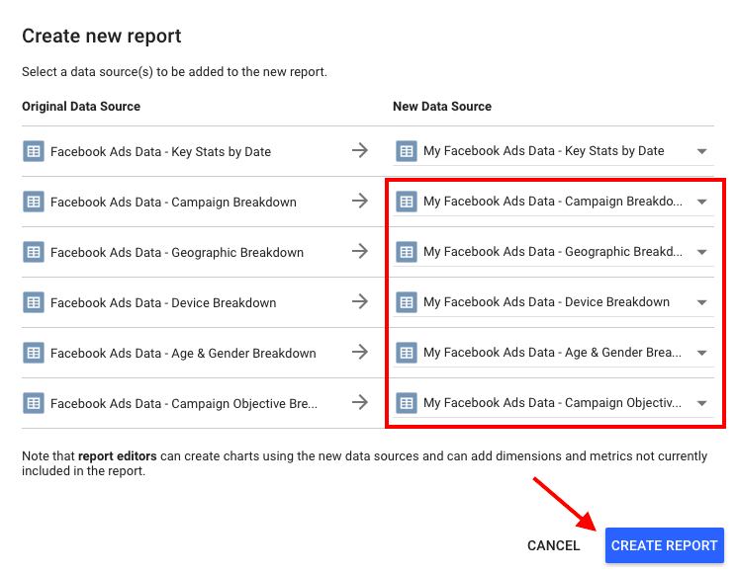The image size is (737, 573).
Task: Click the 'Original Data Source' column header
Action: click(81, 107)
